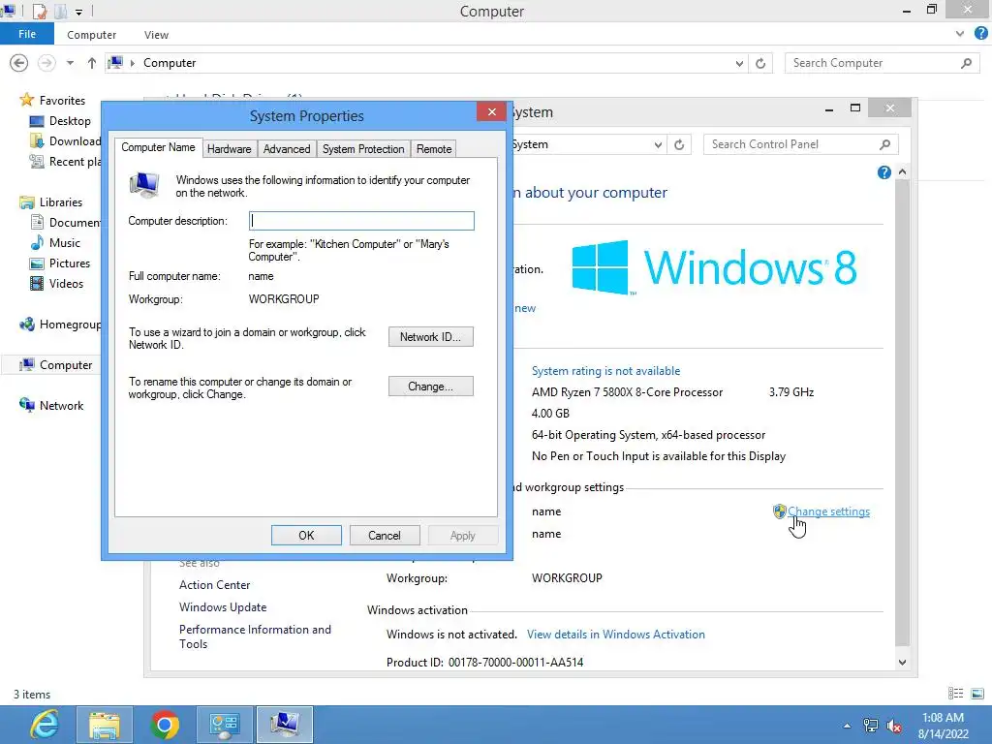
Task: Open Windows Update link
Action: pyautogui.click(x=223, y=606)
